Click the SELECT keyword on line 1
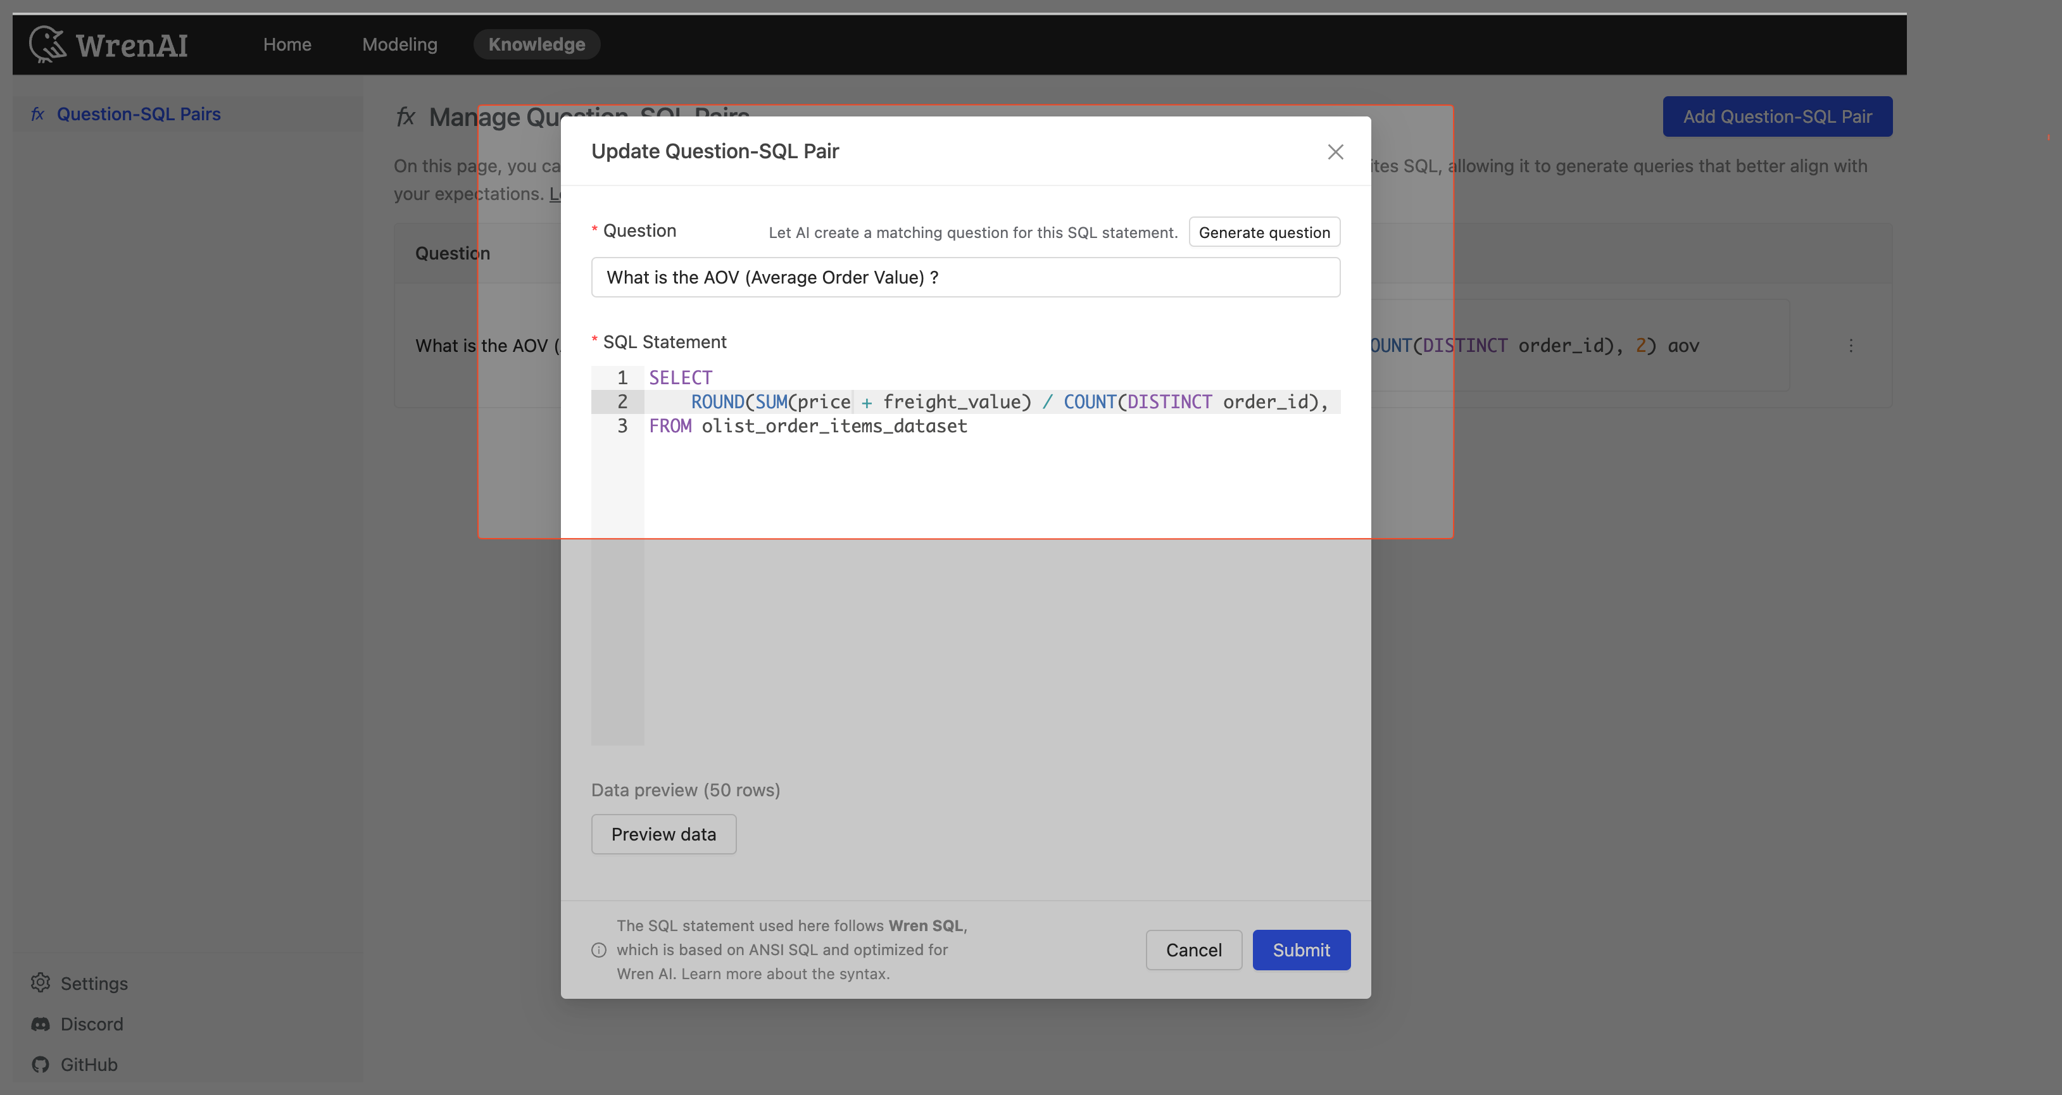Image resolution: width=2062 pixels, height=1095 pixels. 681,378
